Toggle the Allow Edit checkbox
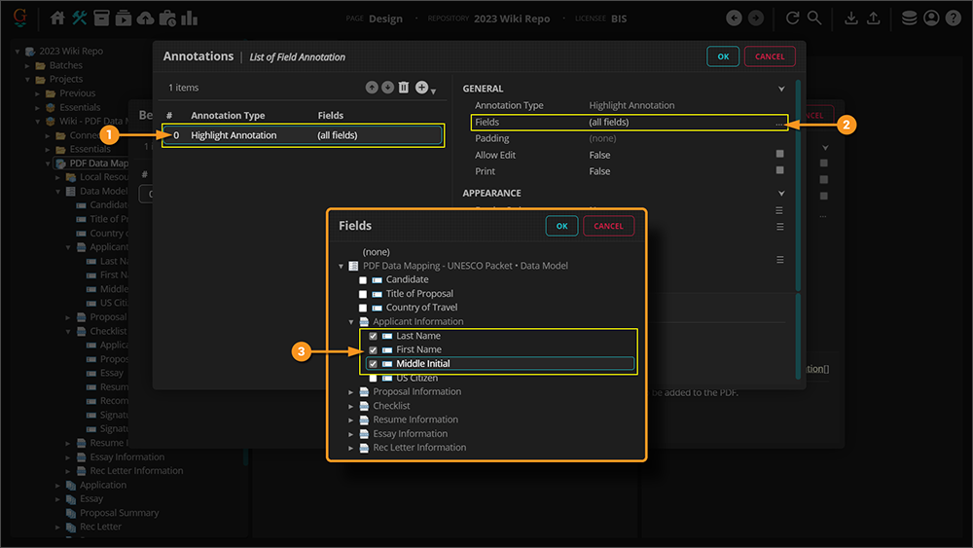The height and width of the screenshot is (548, 973). 779,155
